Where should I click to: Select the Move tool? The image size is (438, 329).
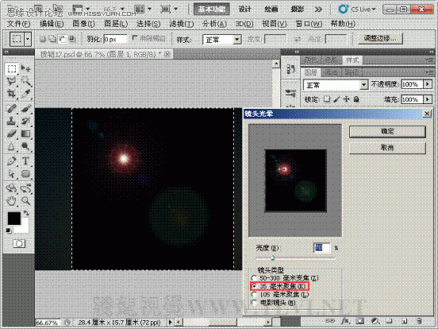coord(25,69)
